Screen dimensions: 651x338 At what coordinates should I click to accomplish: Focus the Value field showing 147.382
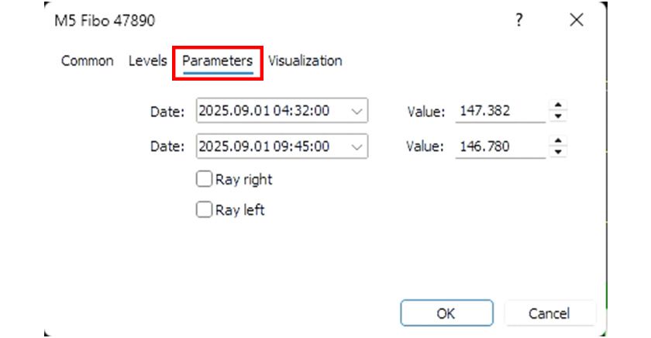(x=500, y=111)
